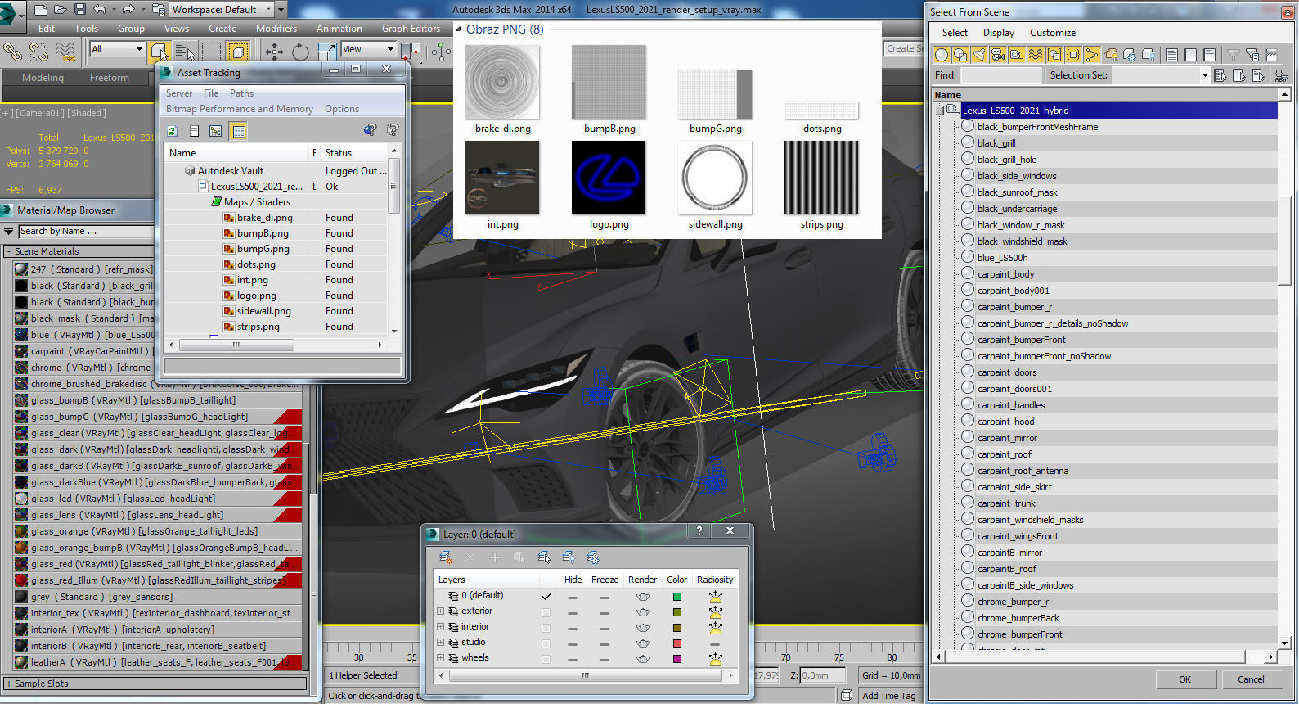
Task: Make the wheels layer current via its checkbox
Action: click(x=546, y=659)
